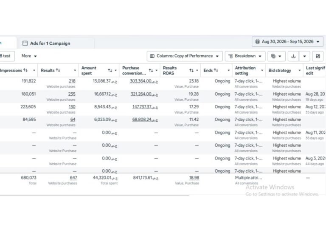326x231 pixels.
Task: Click purchase value 147,737.37
Action: pyautogui.click(x=145, y=107)
